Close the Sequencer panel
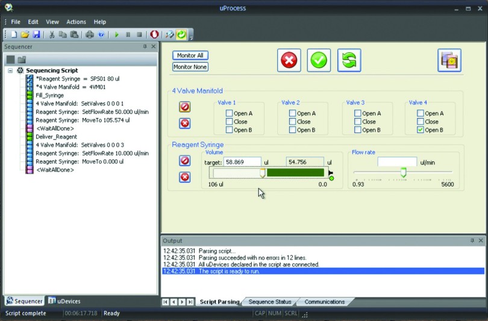Image resolution: width=488 pixels, height=321 pixels. pyautogui.click(x=153, y=46)
